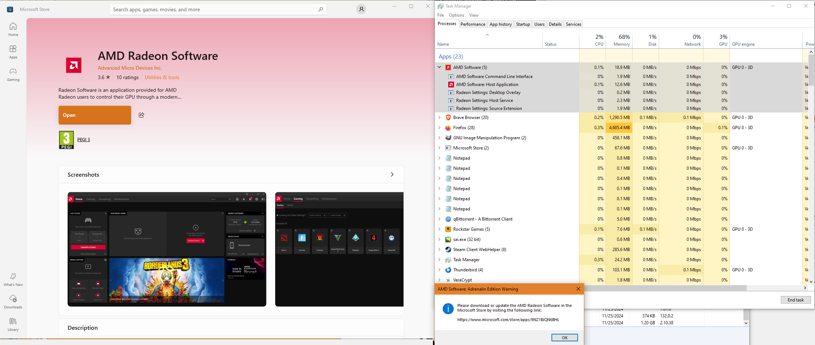Click the search magnifier icon in Store
Viewport: 815px width, 345px height.
click(320, 9)
